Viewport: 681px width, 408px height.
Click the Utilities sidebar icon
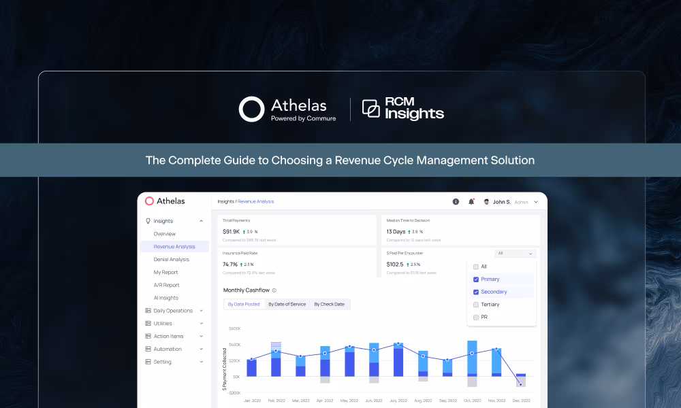click(148, 324)
